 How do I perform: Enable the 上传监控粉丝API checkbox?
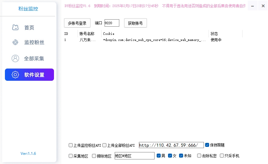click(71, 145)
